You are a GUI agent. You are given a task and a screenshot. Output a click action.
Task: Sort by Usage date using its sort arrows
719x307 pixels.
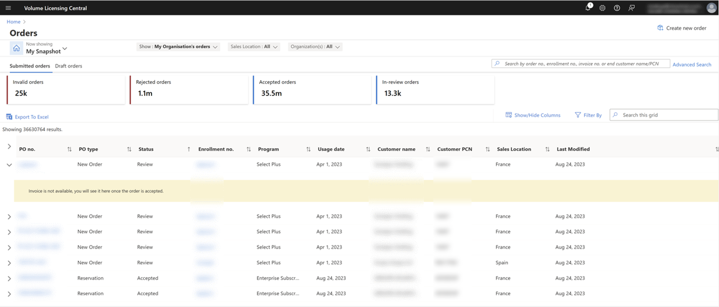(368, 149)
